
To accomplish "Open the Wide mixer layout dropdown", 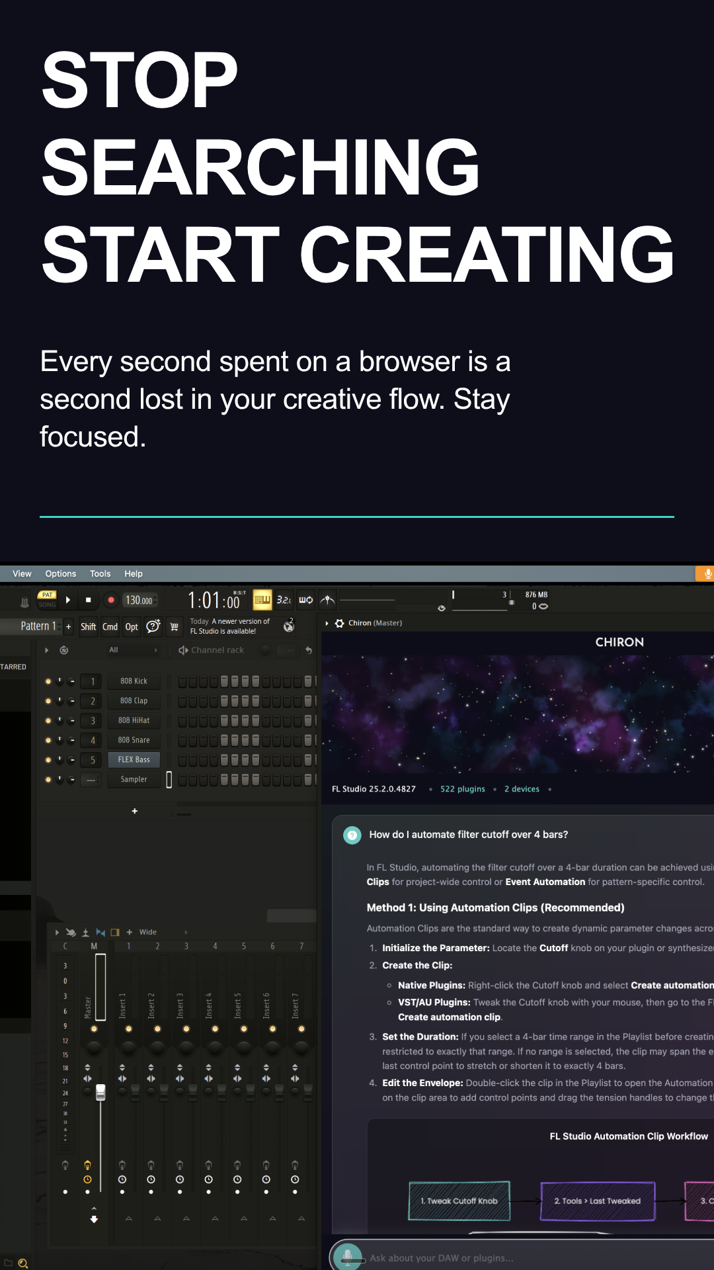I will (x=163, y=933).
